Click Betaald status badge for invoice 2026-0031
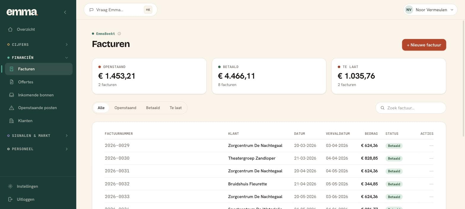Image resolution: width=465 pixels, height=209 pixels. pyautogui.click(x=394, y=171)
